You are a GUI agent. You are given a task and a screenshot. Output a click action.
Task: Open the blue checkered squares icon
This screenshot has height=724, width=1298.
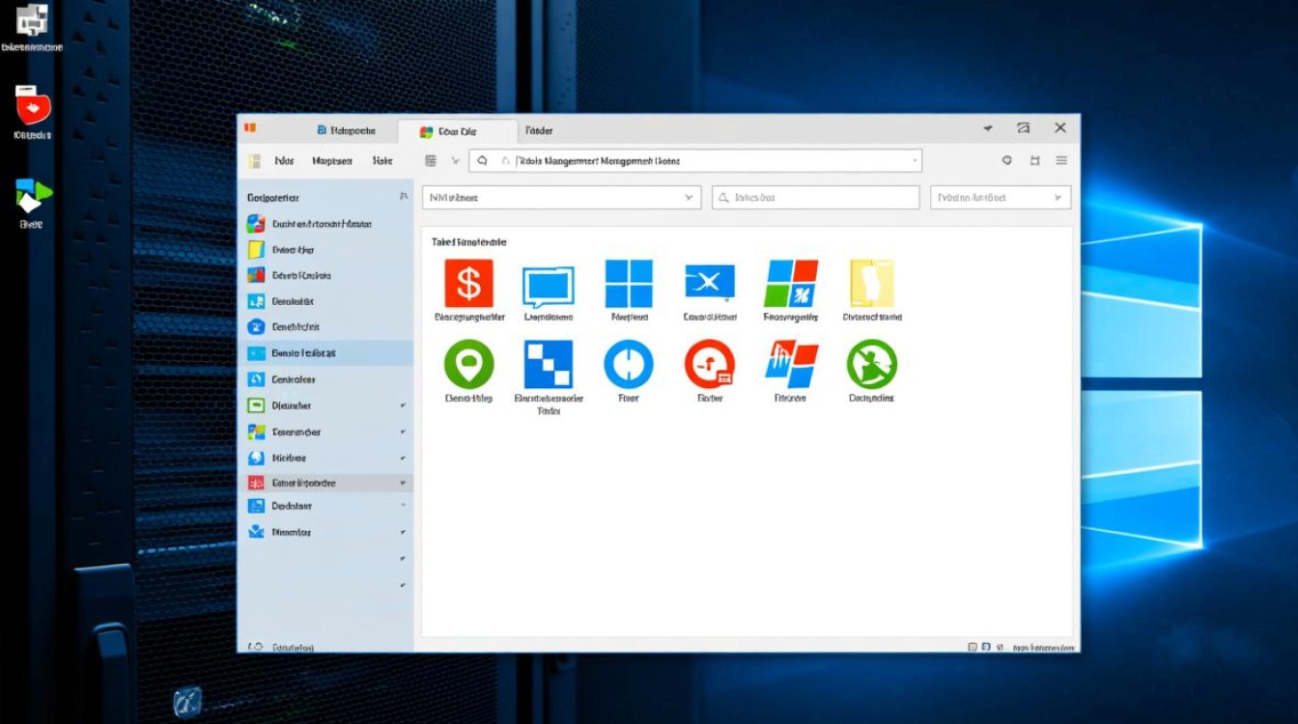(x=548, y=365)
